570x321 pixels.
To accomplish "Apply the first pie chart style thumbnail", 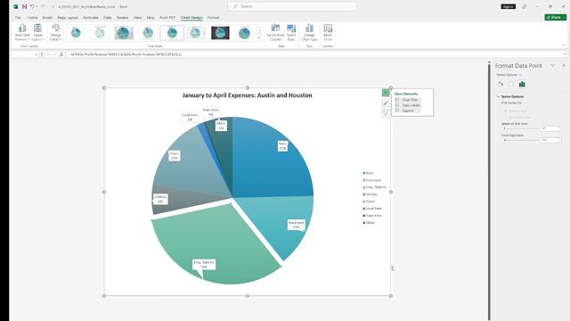I will (76, 33).
